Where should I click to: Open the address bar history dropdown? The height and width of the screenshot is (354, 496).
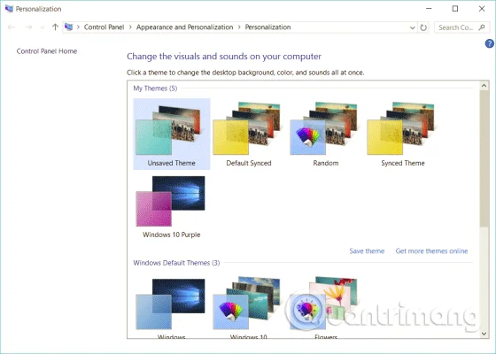412,27
